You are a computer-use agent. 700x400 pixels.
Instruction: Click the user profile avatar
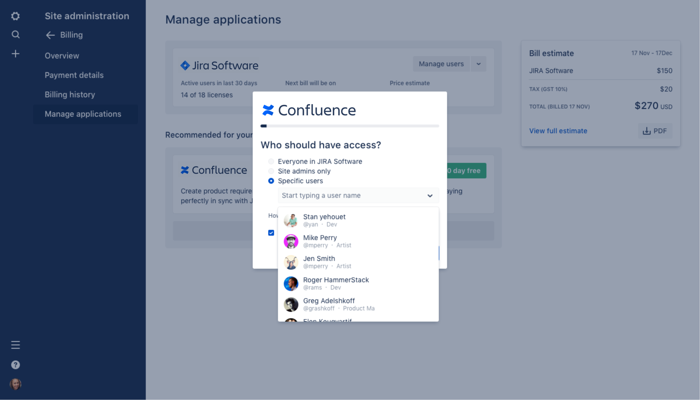15,384
